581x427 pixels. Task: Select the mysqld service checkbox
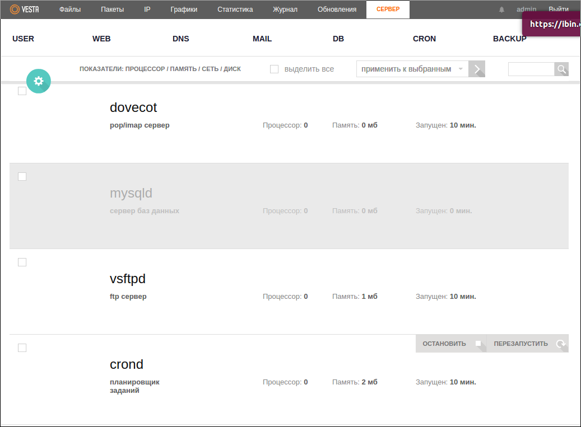(22, 176)
